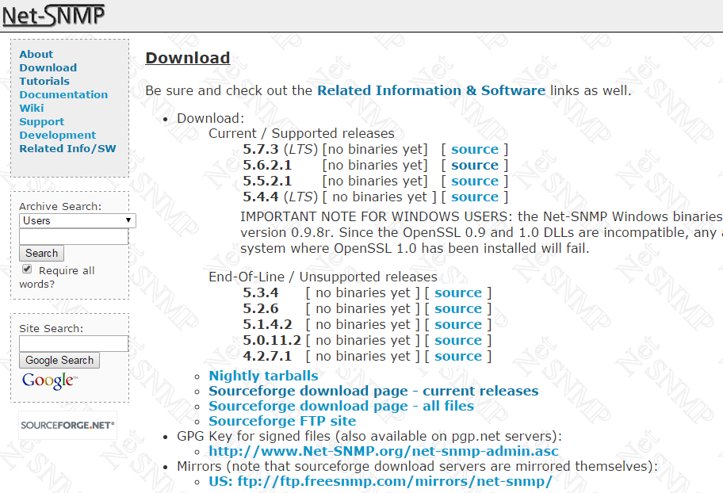723x493 pixels.
Task: Open the US freesnmp.com mirror link
Action: pos(381,481)
